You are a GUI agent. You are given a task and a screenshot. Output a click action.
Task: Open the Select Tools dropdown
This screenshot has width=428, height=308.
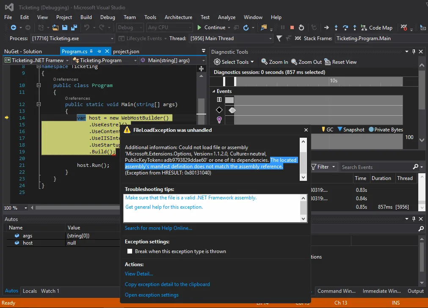pyautogui.click(x=234, y=62)
